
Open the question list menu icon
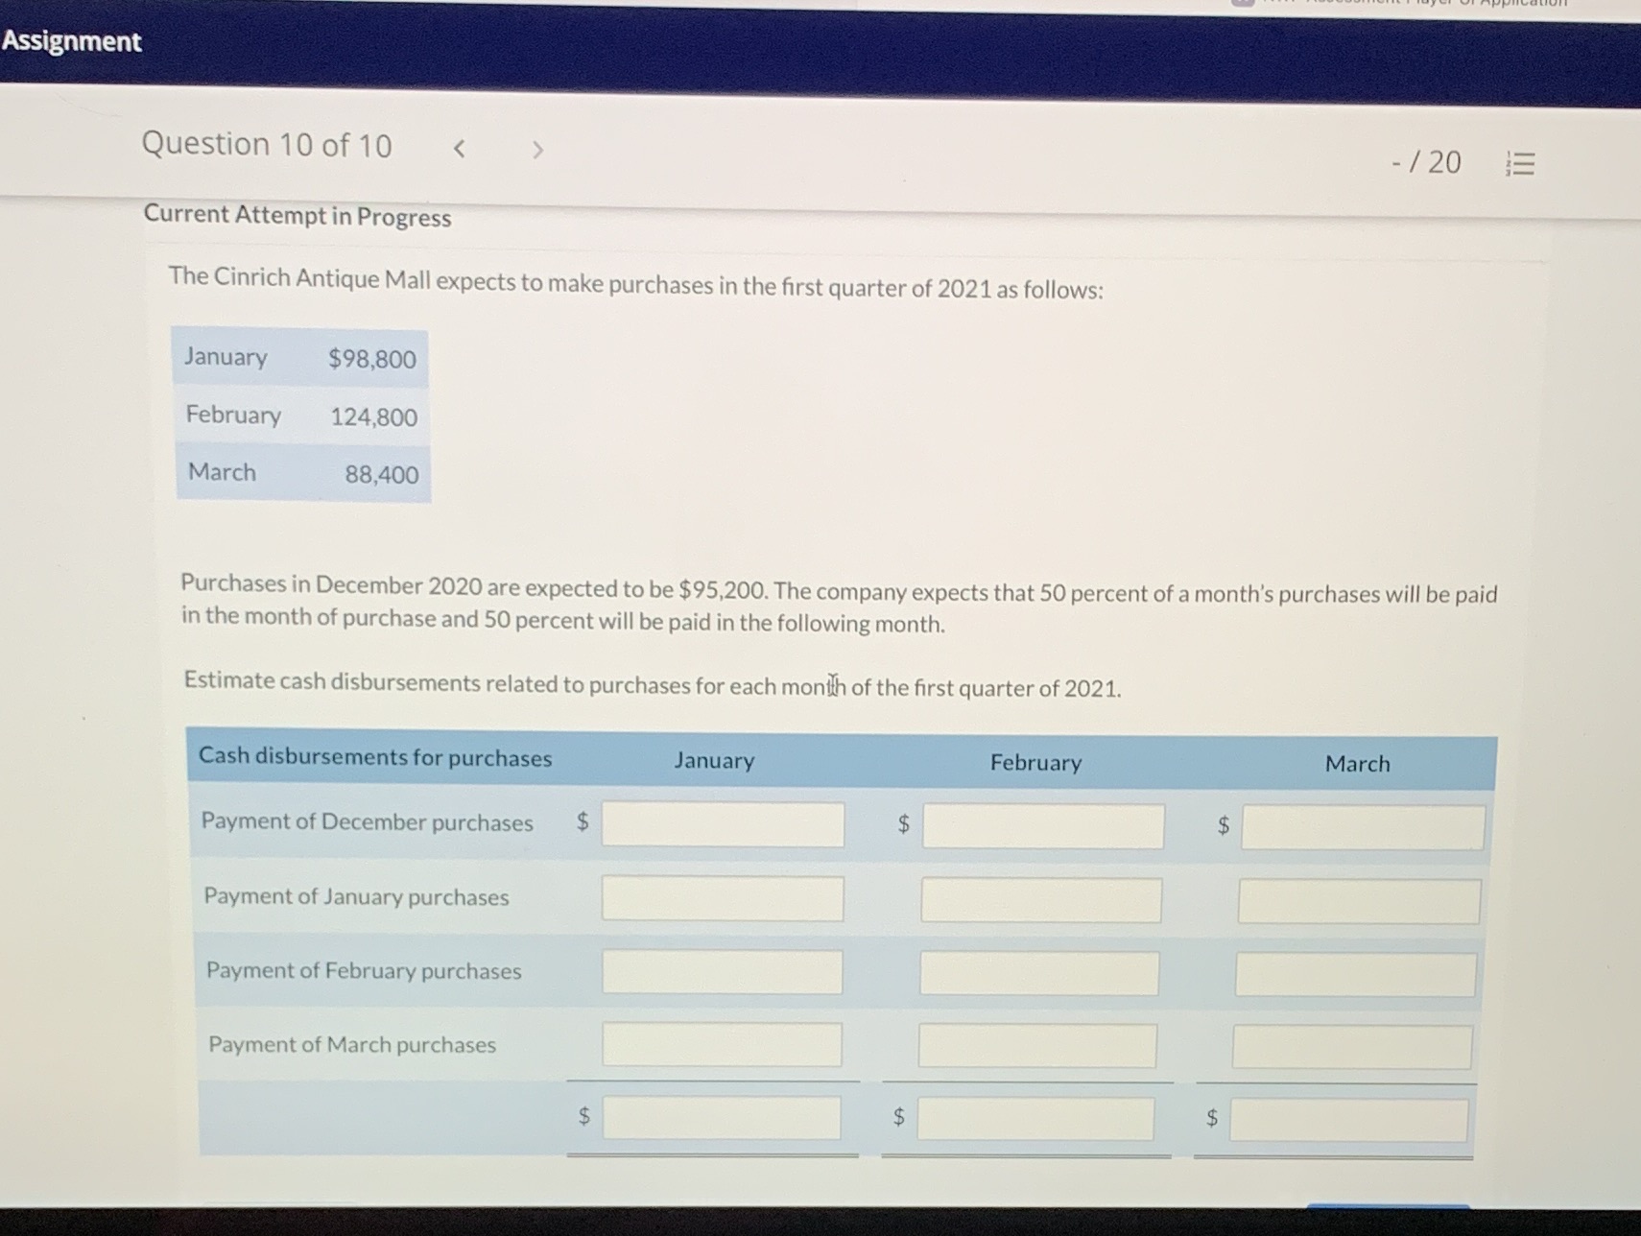click(1520, 164)
